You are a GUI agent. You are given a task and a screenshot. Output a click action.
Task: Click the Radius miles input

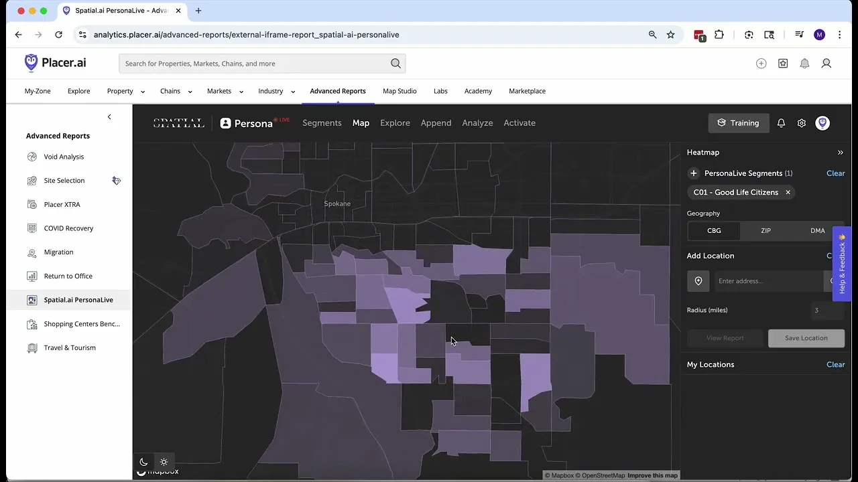click(x=827, y=310)
